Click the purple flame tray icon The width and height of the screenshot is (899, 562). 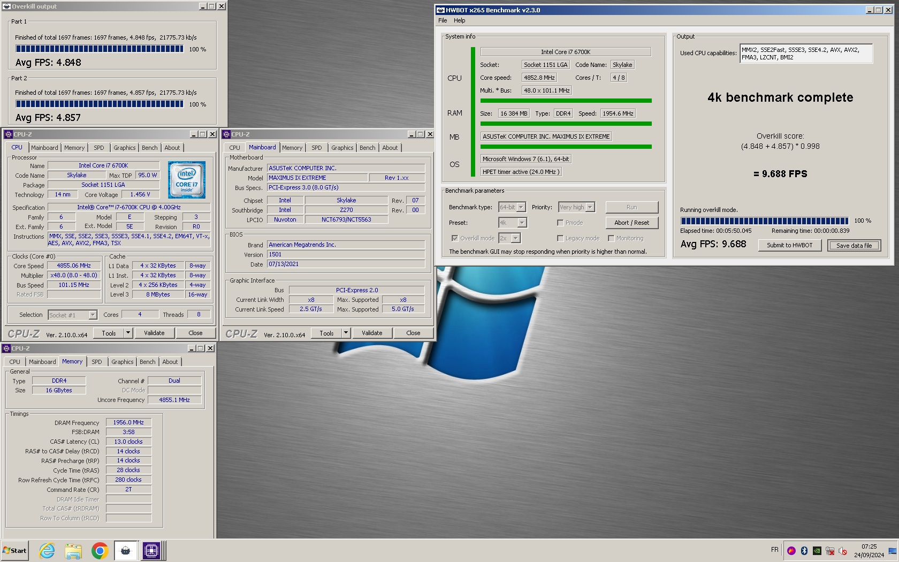pyautogui.click(x=791, y=550)
